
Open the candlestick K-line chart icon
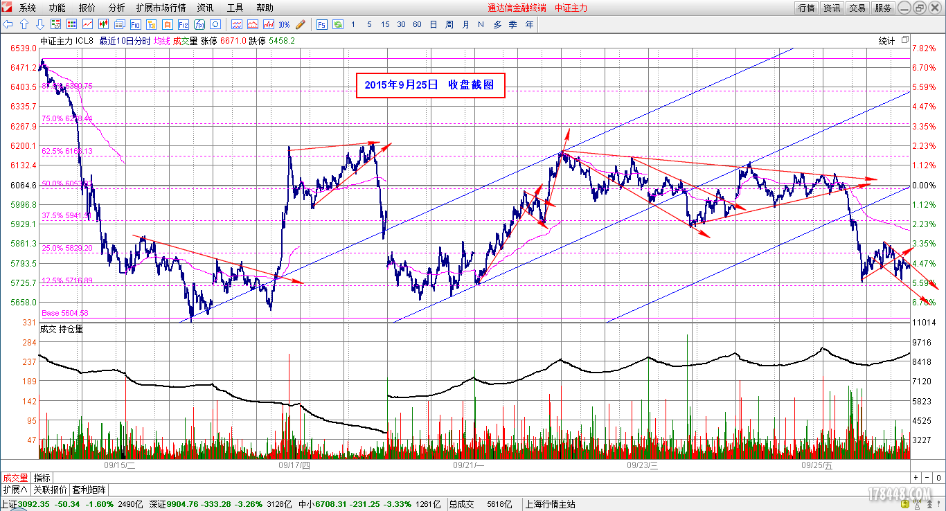pyautogui.click(x=103, y=24)
